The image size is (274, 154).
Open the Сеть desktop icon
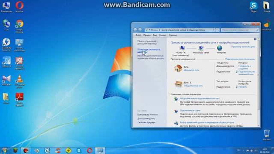point(6,25)
